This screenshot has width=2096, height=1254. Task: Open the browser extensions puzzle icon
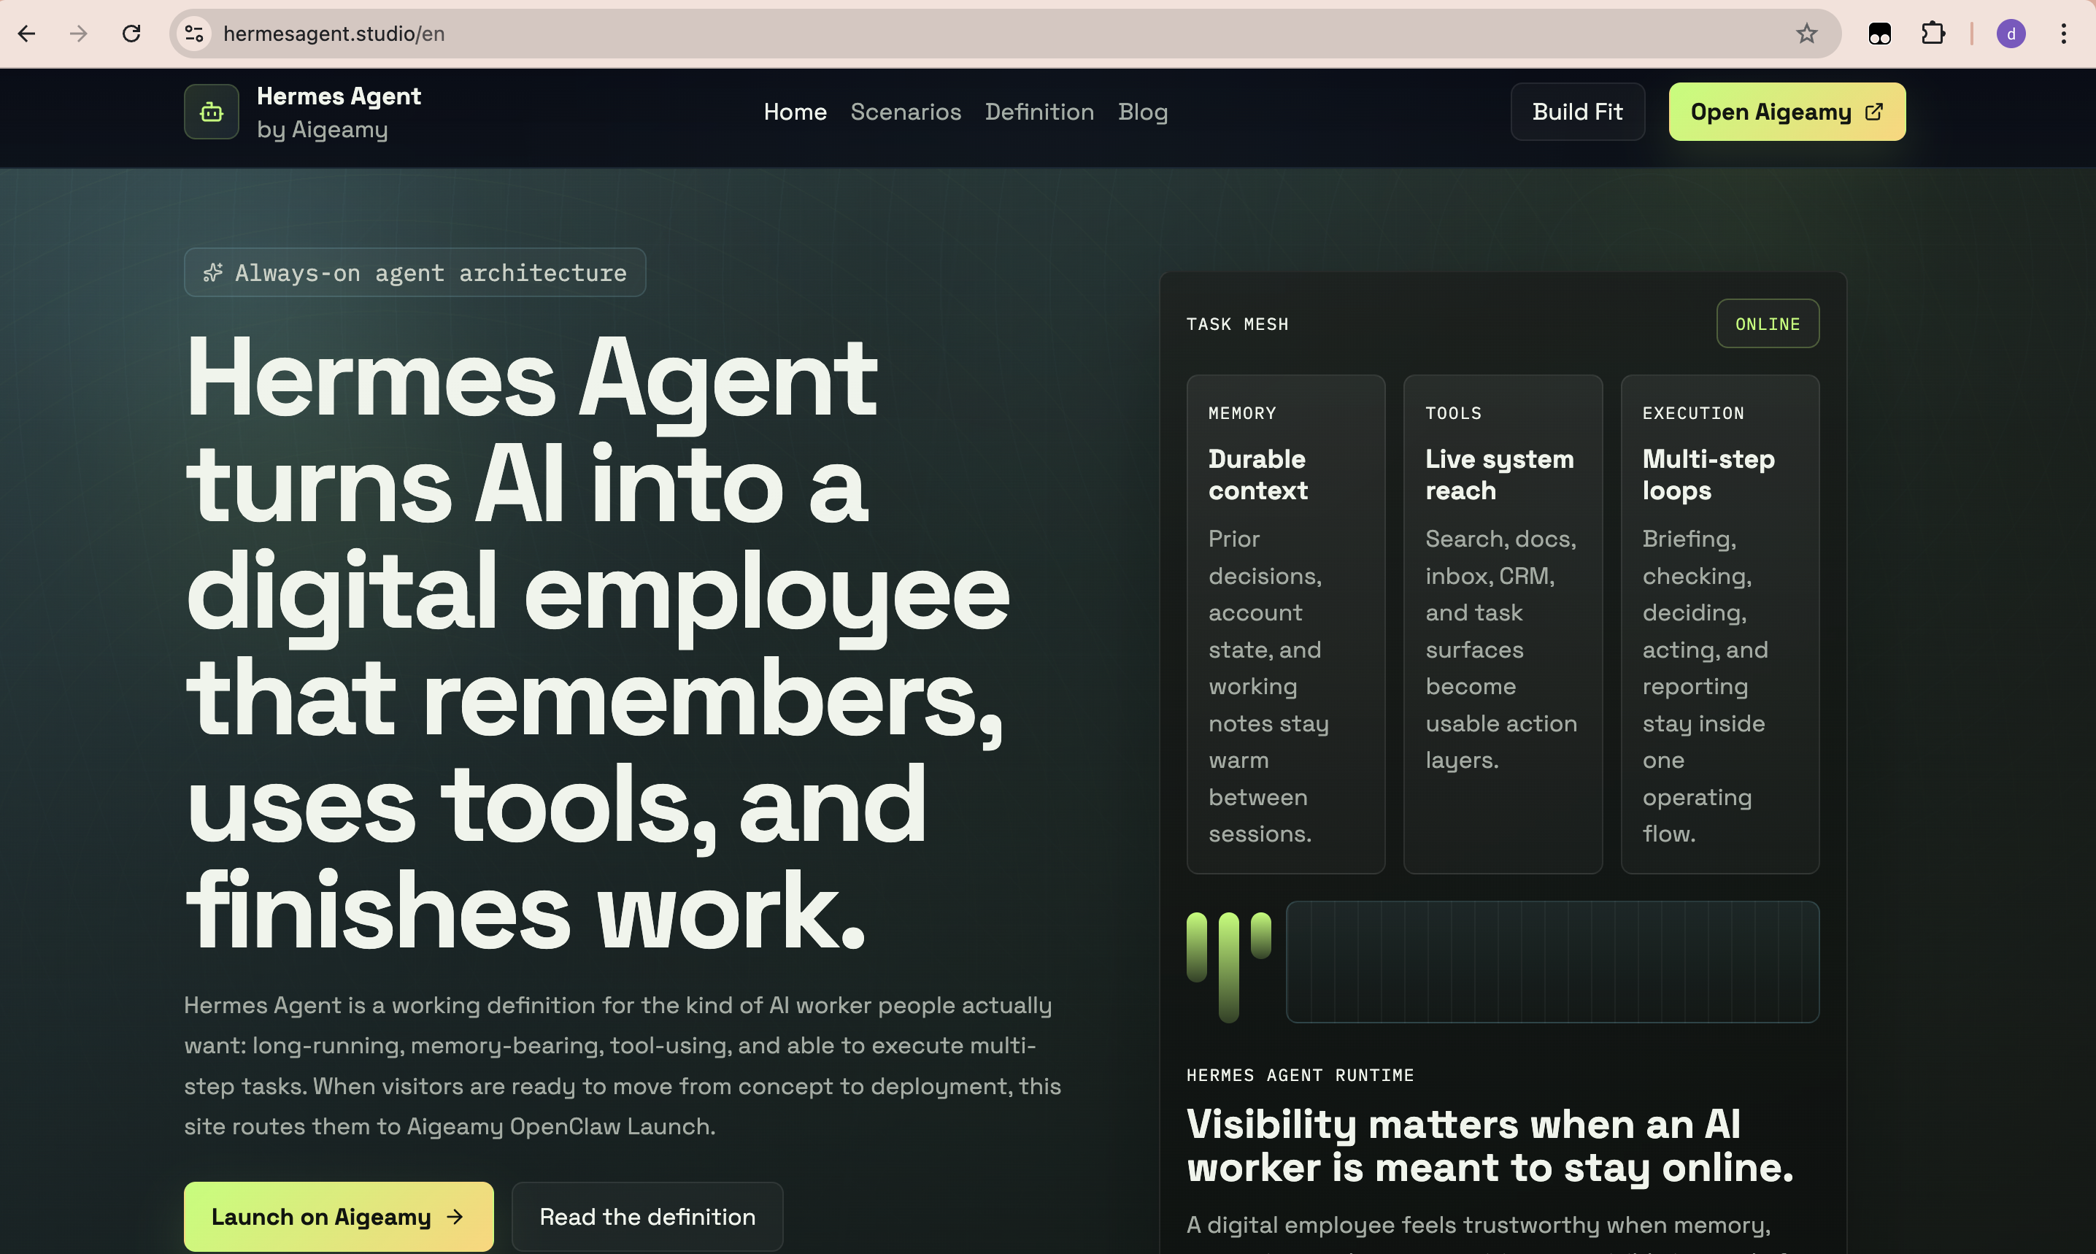click(x=1934, y=34)
